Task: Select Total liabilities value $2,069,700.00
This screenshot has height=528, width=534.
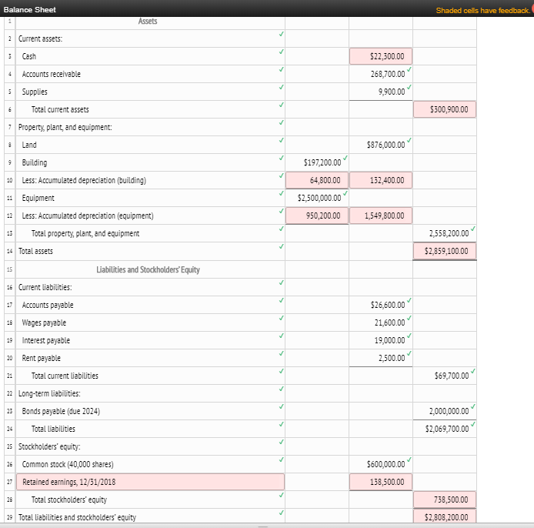Action: (445, 429)
